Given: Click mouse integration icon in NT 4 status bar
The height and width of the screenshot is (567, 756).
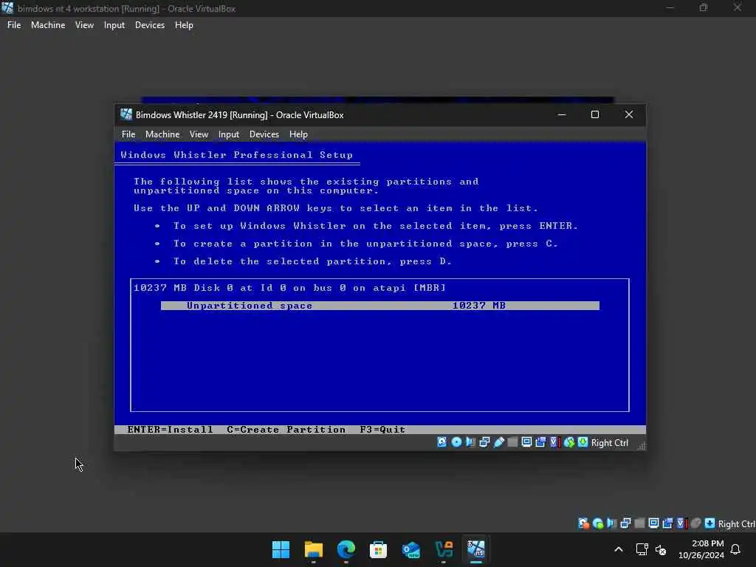Looking at the screenshot, I should (x=695, y=523).
